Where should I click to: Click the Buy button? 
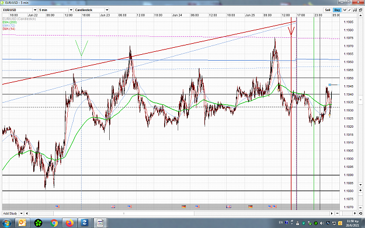(x=337, y=10)
